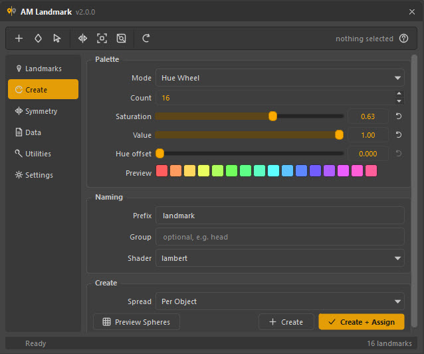The height and width of the screenshot is (354, 424).
Task: Reset the Hue offset setting
Action: point(399,154)
